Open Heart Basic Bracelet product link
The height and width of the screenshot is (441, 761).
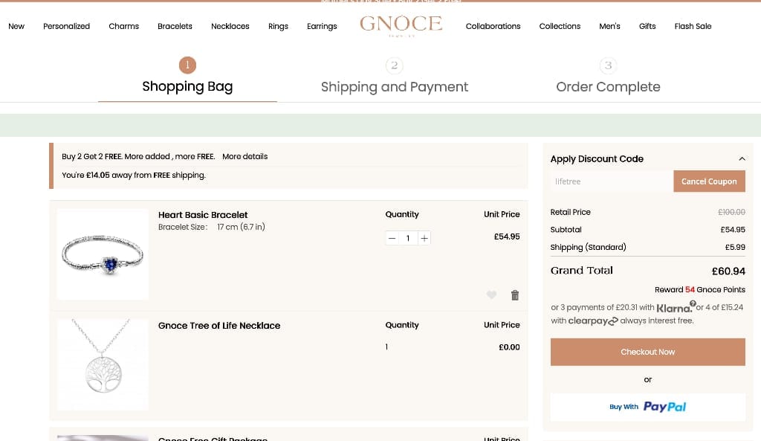203,215
